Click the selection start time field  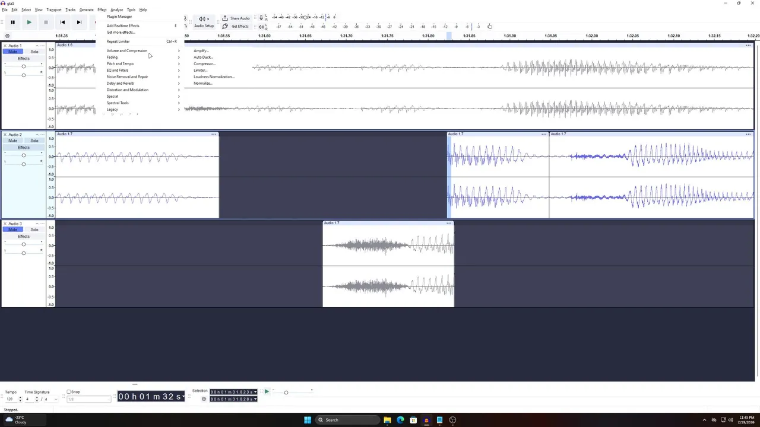click(232, 392)
